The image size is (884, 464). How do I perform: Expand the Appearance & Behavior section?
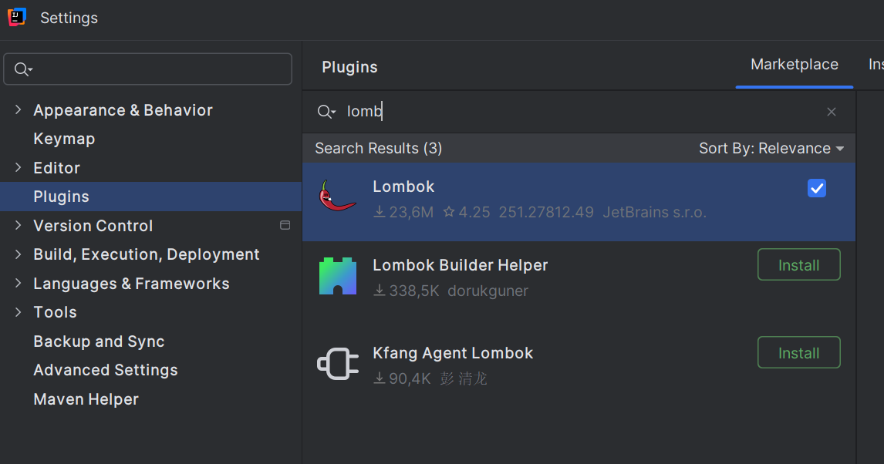19,110
